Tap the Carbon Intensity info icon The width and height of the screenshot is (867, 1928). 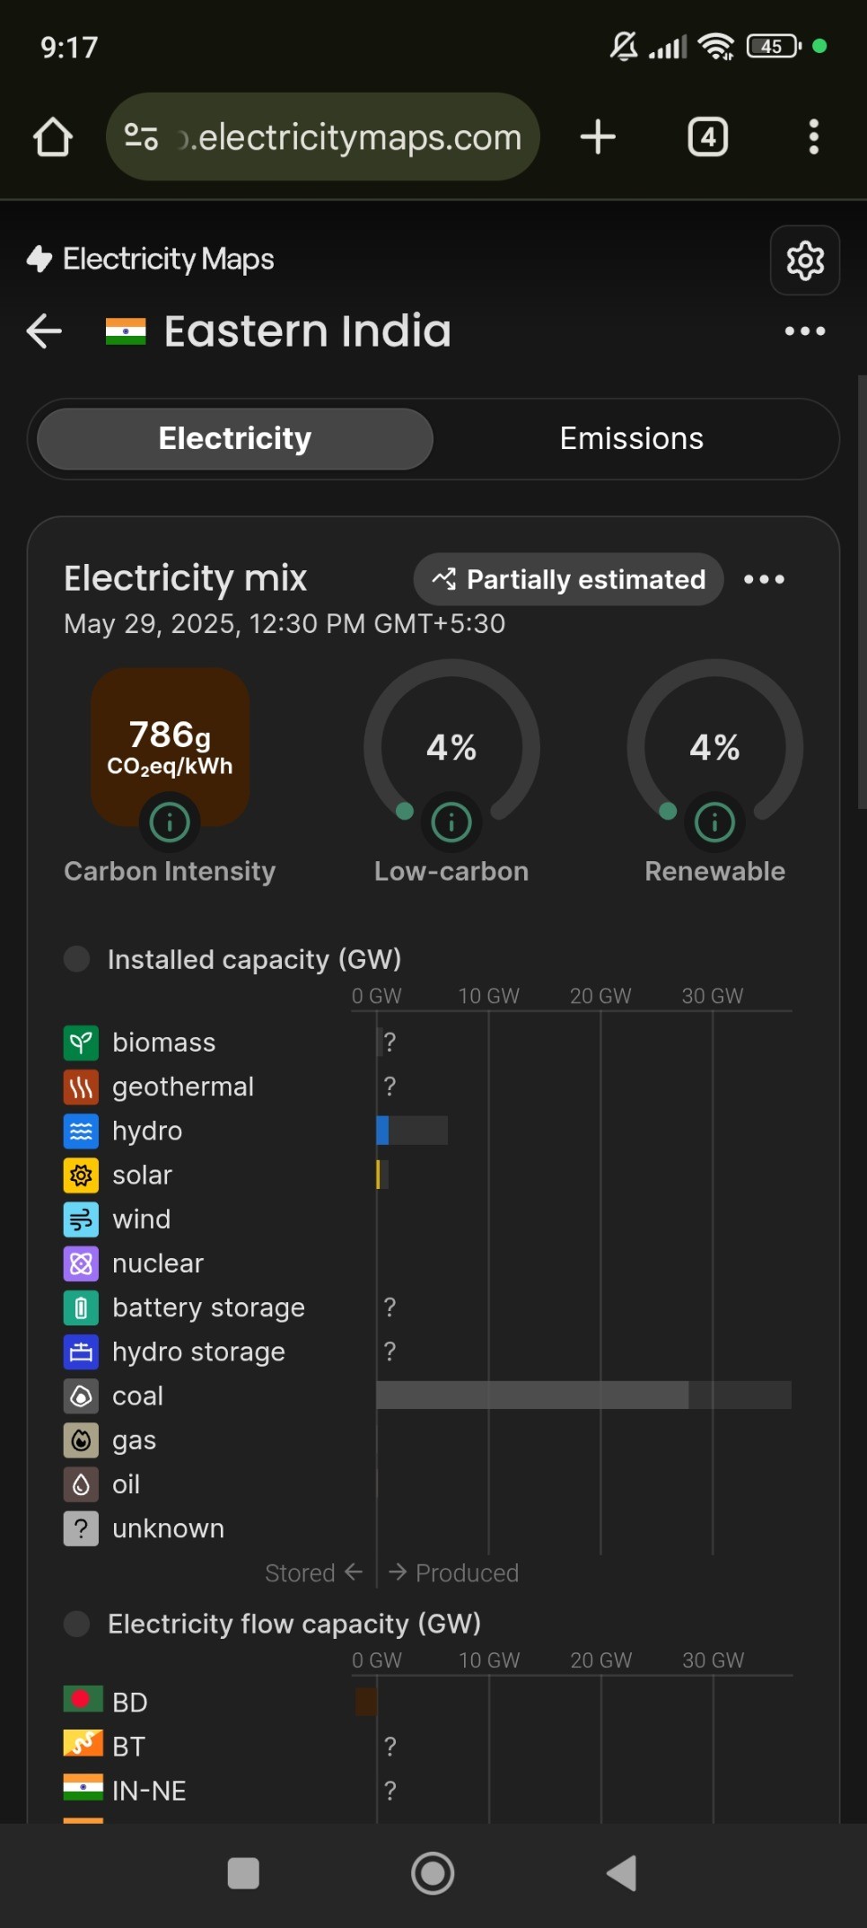(x=170, y=822)
